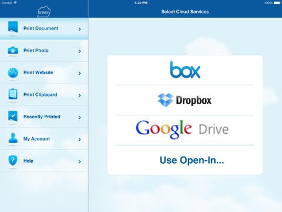
Task: Expand Print Photo chevron
Action: pyautogui.click(x=79, y=51)
